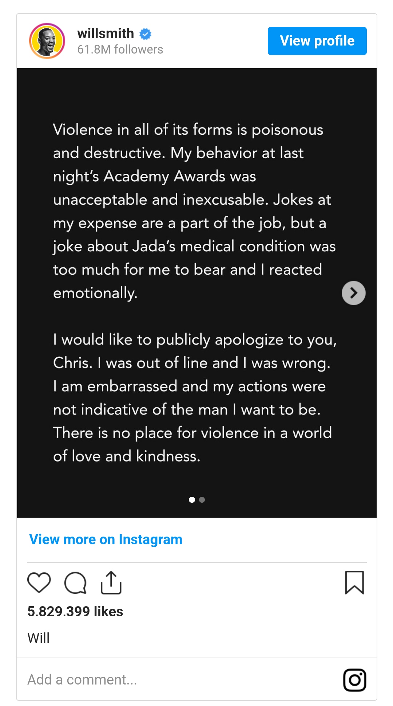393x706 pixels.
Task: Click the second paragraph apologizing to Chris
Action: click(x=195, y=398)
